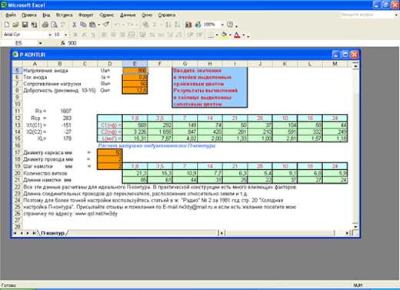Save the workbook with the floppy icon
The height and width of the screenshot is (290, 400).
tap(25, 25)
